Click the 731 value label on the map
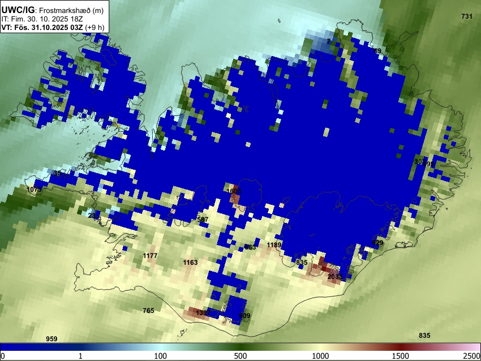This screenshot has width=481, height=361. (467, 16)
